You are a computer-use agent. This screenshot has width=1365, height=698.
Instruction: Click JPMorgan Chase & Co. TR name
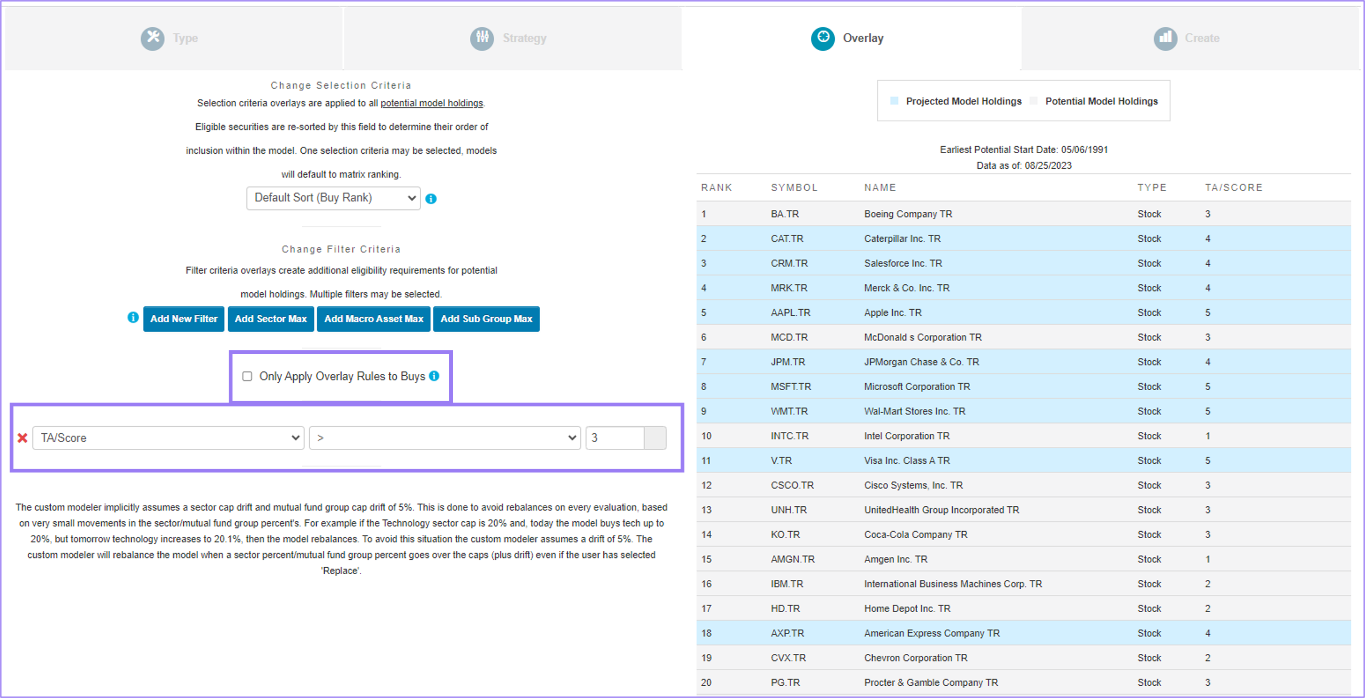922,362
